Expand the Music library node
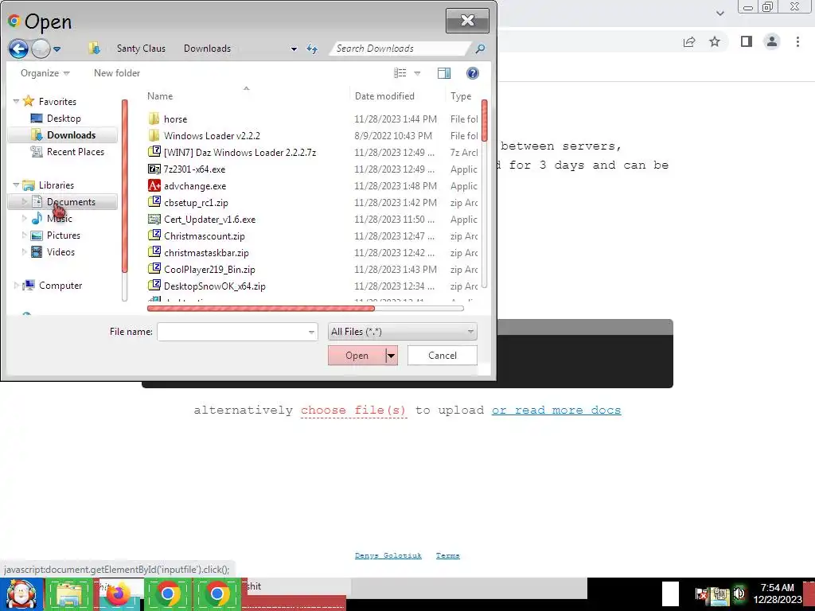Viewport: 815px width, 611px height. 24,219
